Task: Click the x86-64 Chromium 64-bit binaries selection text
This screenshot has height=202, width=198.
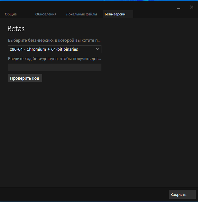Action: point(44,49)
